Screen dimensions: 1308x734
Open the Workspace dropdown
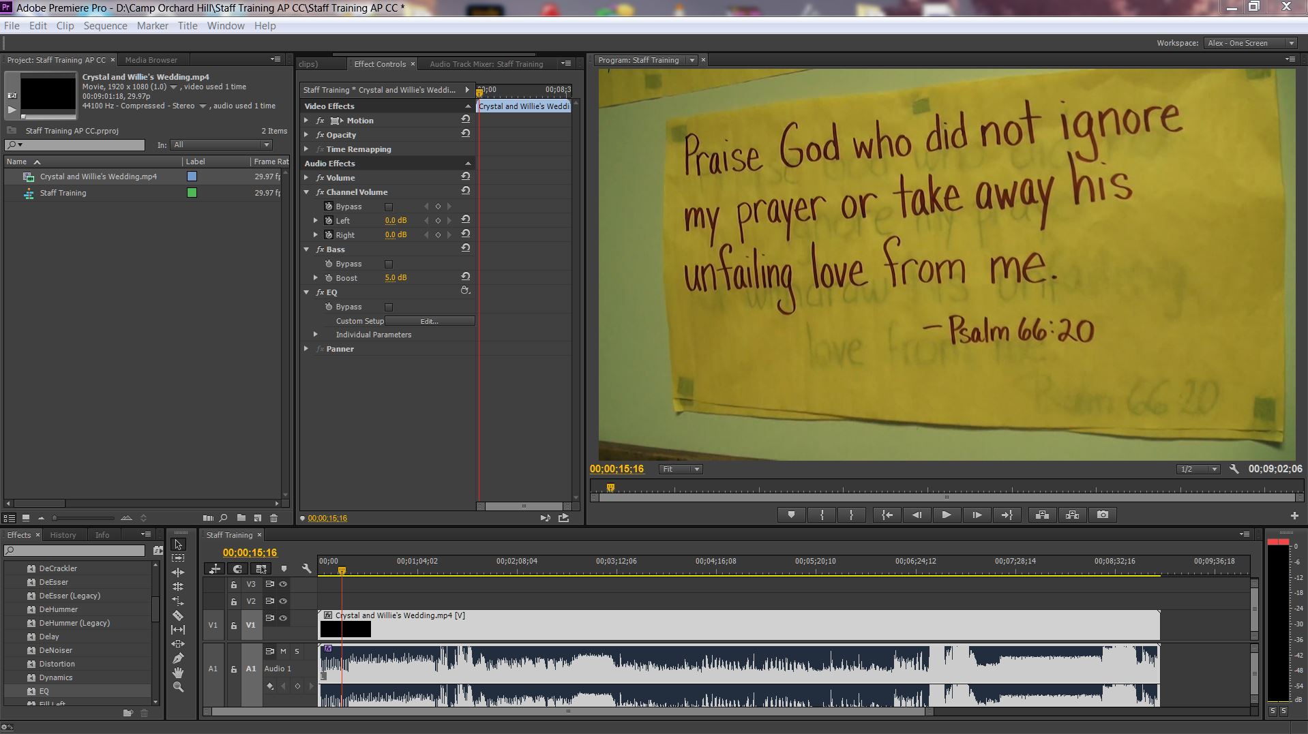[1250, 43]
